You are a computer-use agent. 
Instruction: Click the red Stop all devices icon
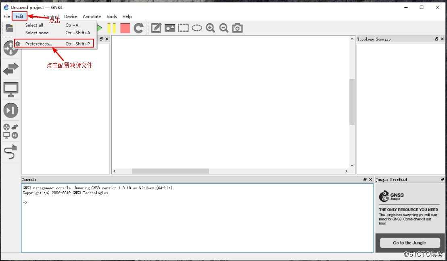point(125,28)
